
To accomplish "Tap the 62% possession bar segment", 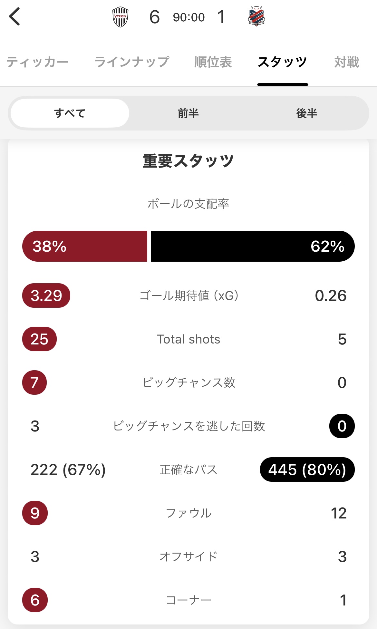I will pos(253,246).
